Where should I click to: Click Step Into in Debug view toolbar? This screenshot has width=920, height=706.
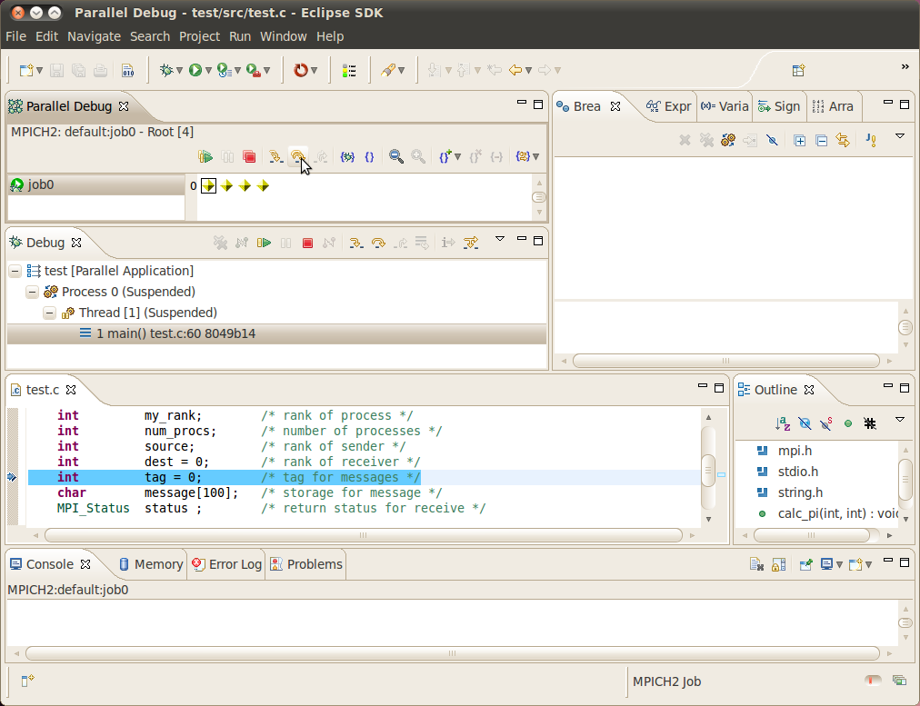tap(355, 243)
